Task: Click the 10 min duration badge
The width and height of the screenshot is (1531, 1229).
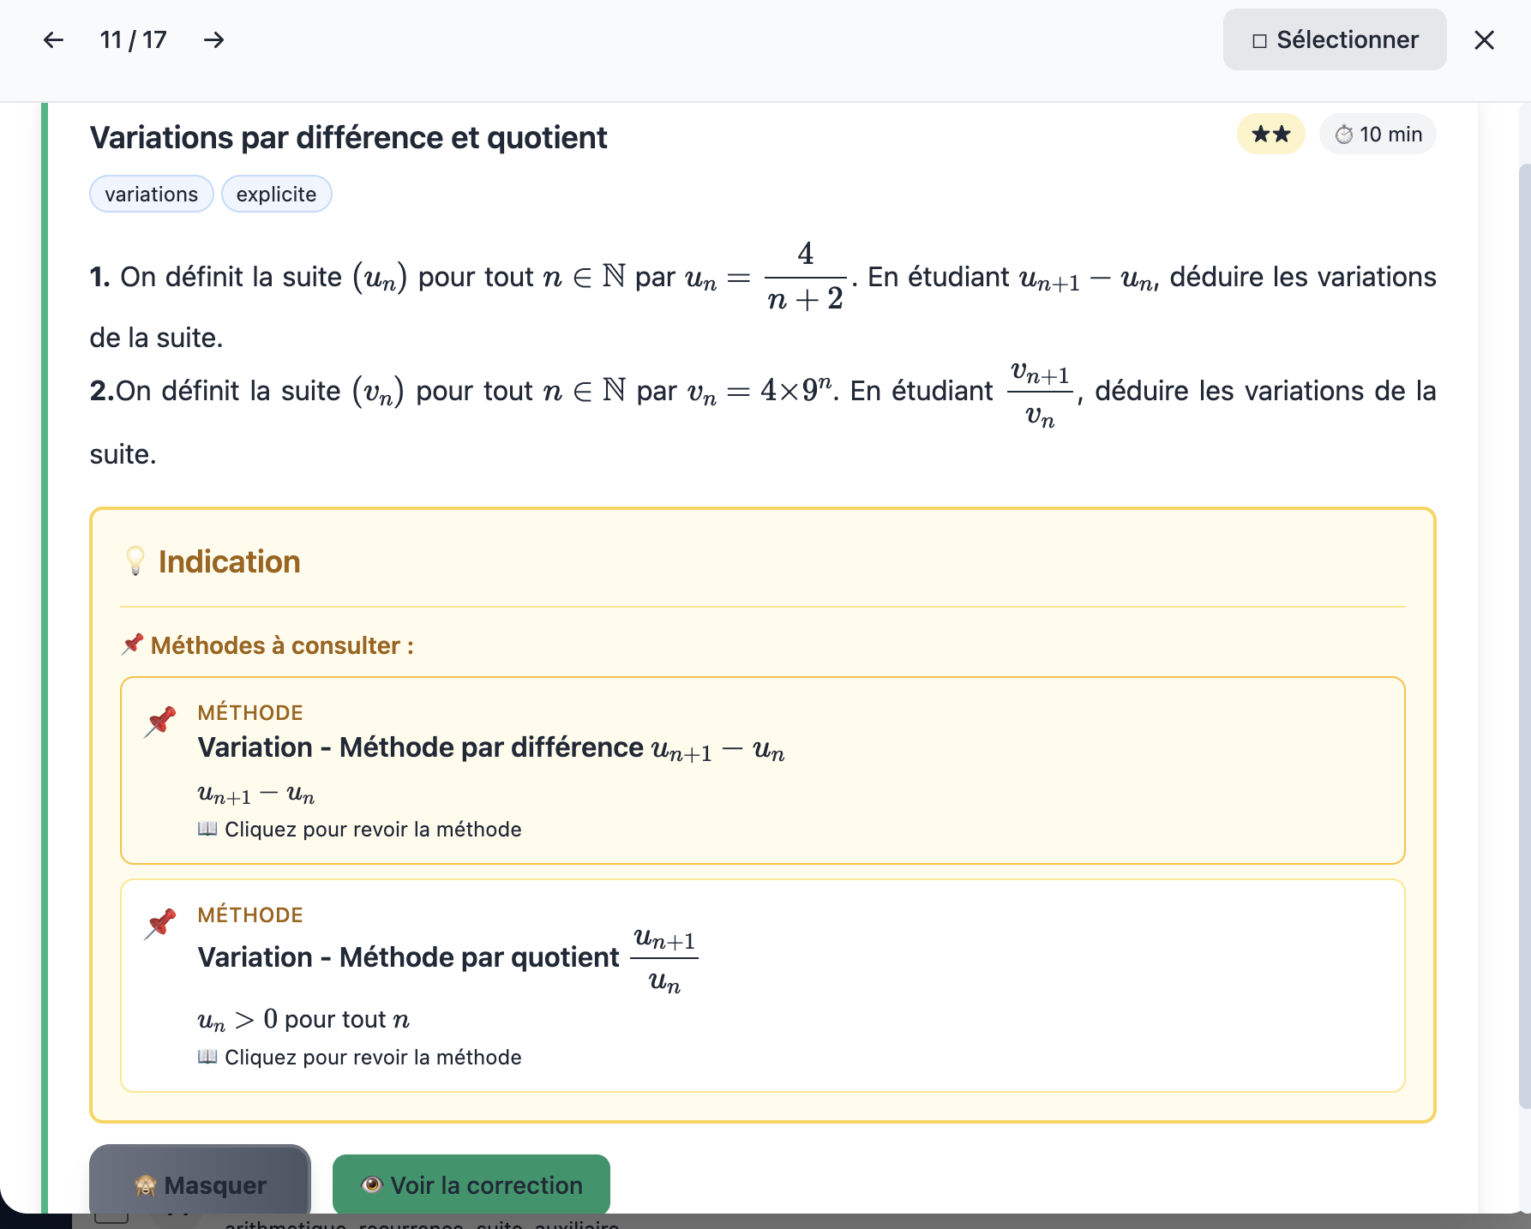Action: [x=1378, y=135]
